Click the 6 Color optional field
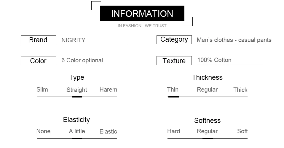The height and width of the screenshot is (148, 284). tap(94, 61)
